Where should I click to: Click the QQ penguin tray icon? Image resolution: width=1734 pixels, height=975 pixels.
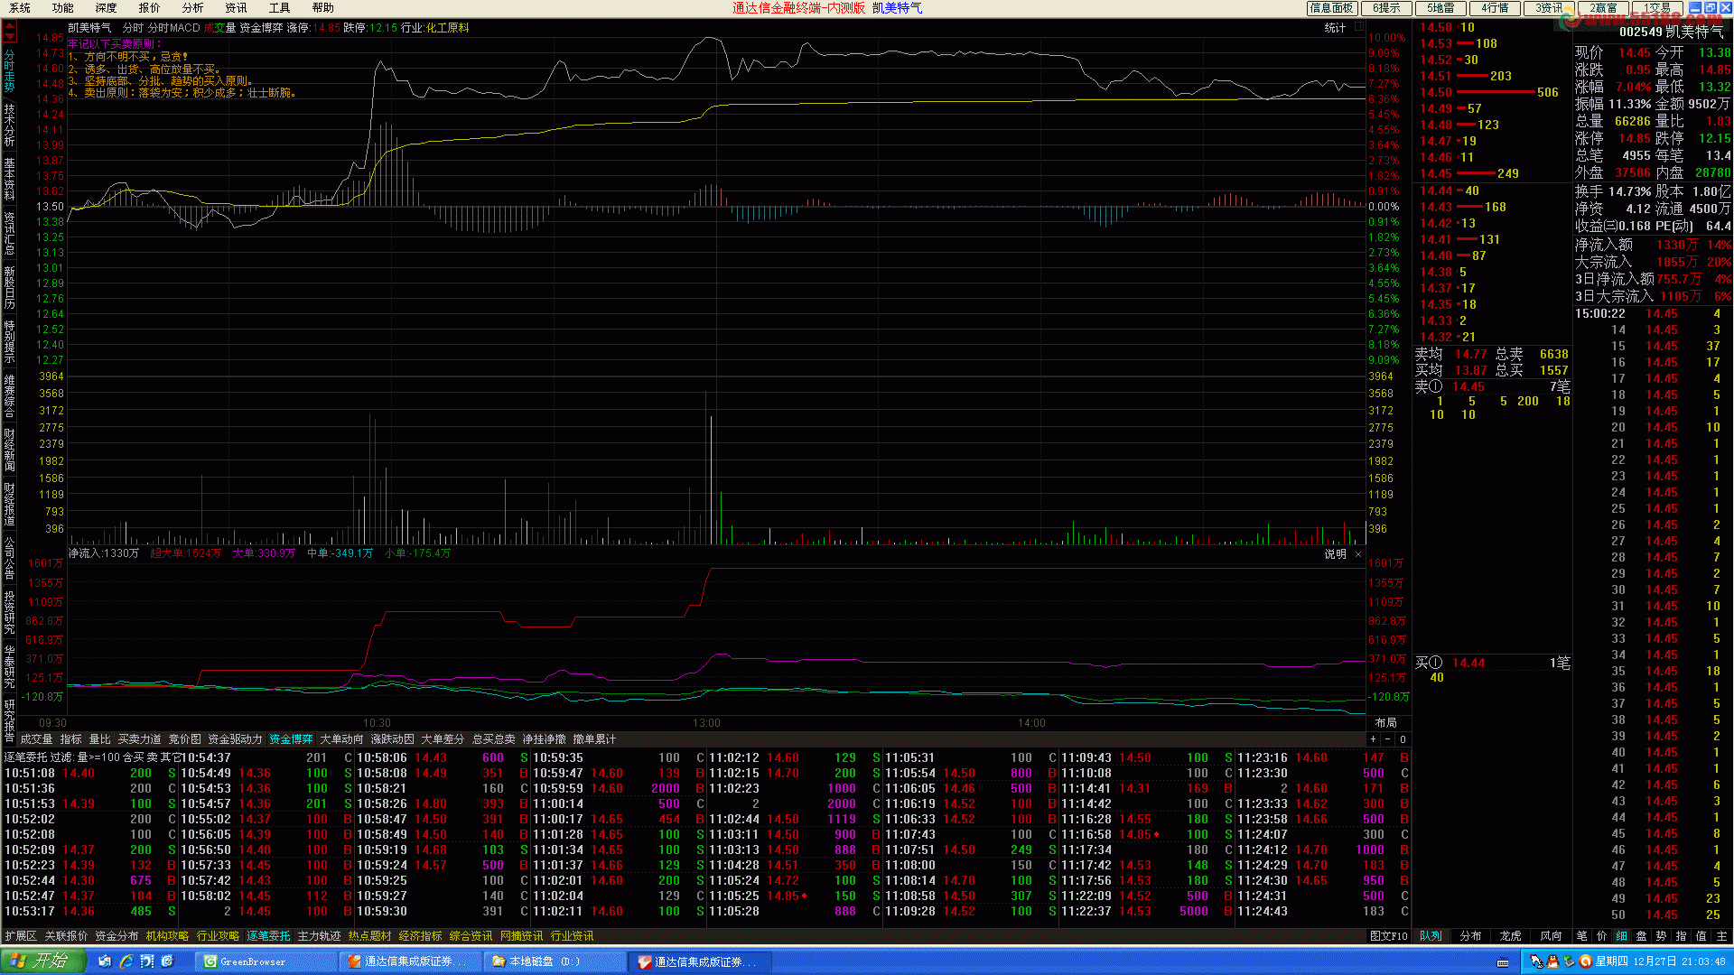pos(1552,961)
